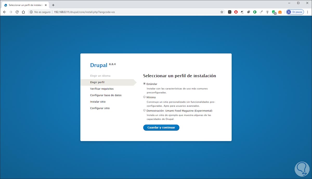Reload the Drupal install page
Viewport: 312px width, 179px height.
point(17,12)
